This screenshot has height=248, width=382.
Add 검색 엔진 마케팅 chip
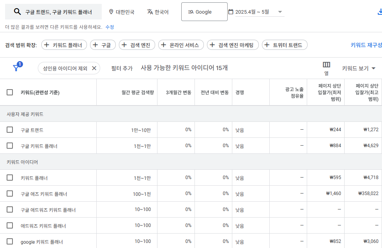(x=233, y=45)
